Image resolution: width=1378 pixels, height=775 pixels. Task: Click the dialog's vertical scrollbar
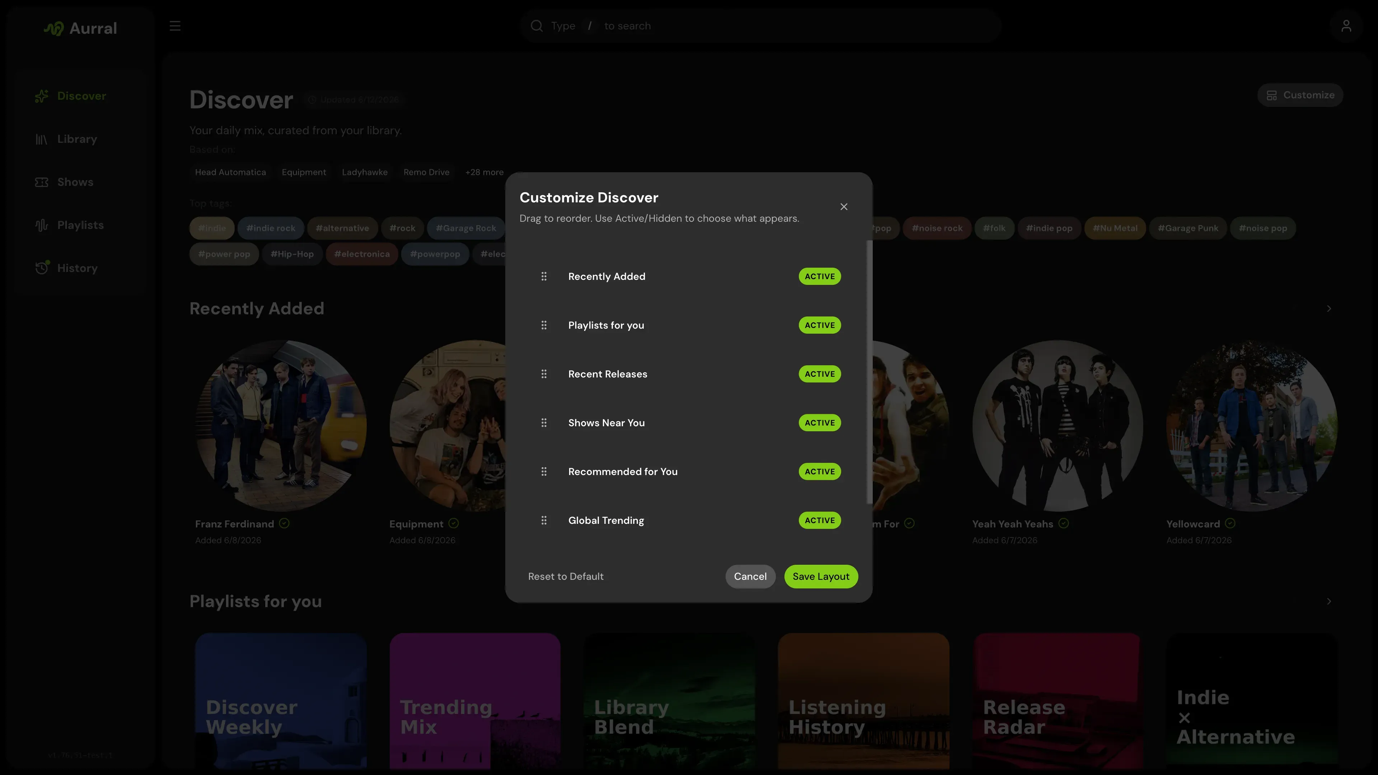(869, 372)
